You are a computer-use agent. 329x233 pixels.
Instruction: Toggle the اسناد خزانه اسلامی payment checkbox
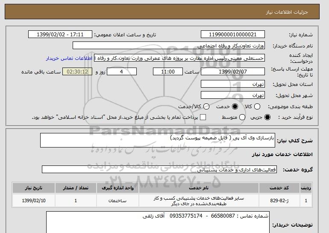203,117
